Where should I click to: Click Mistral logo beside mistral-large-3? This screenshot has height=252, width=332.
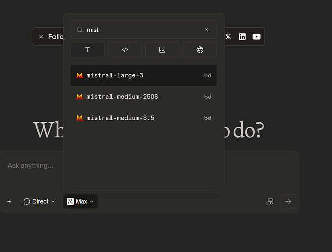click(x=79, y=75)
